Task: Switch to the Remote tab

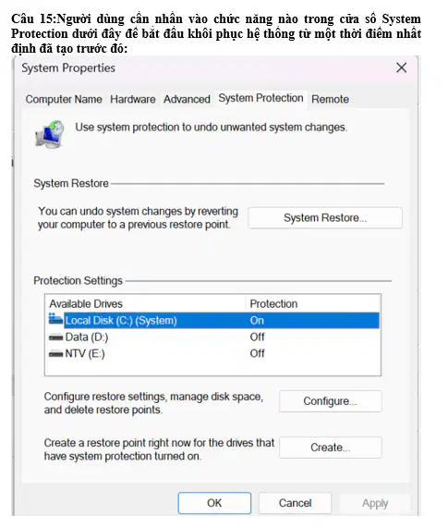Action: point(330,99)
